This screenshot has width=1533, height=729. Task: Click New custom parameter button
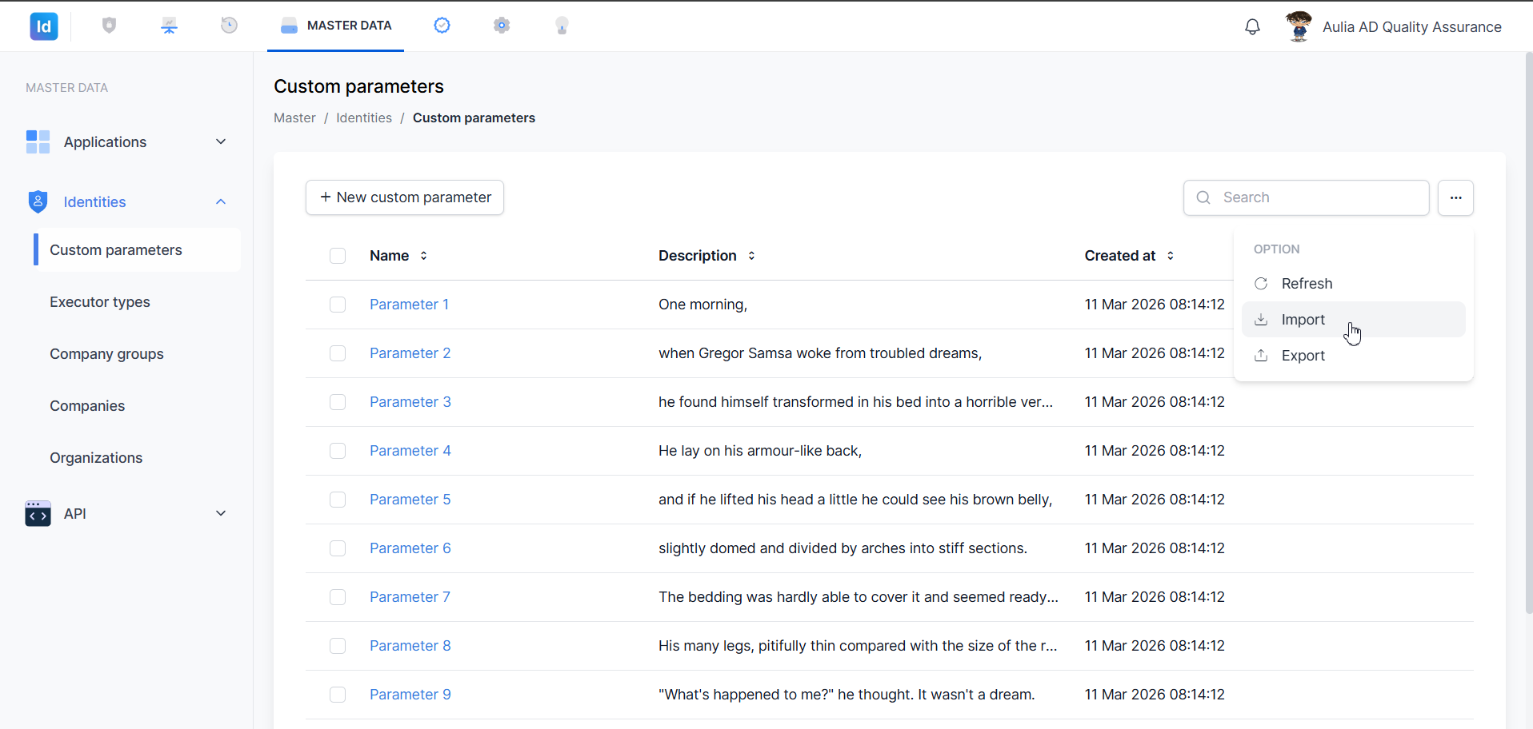405,197
